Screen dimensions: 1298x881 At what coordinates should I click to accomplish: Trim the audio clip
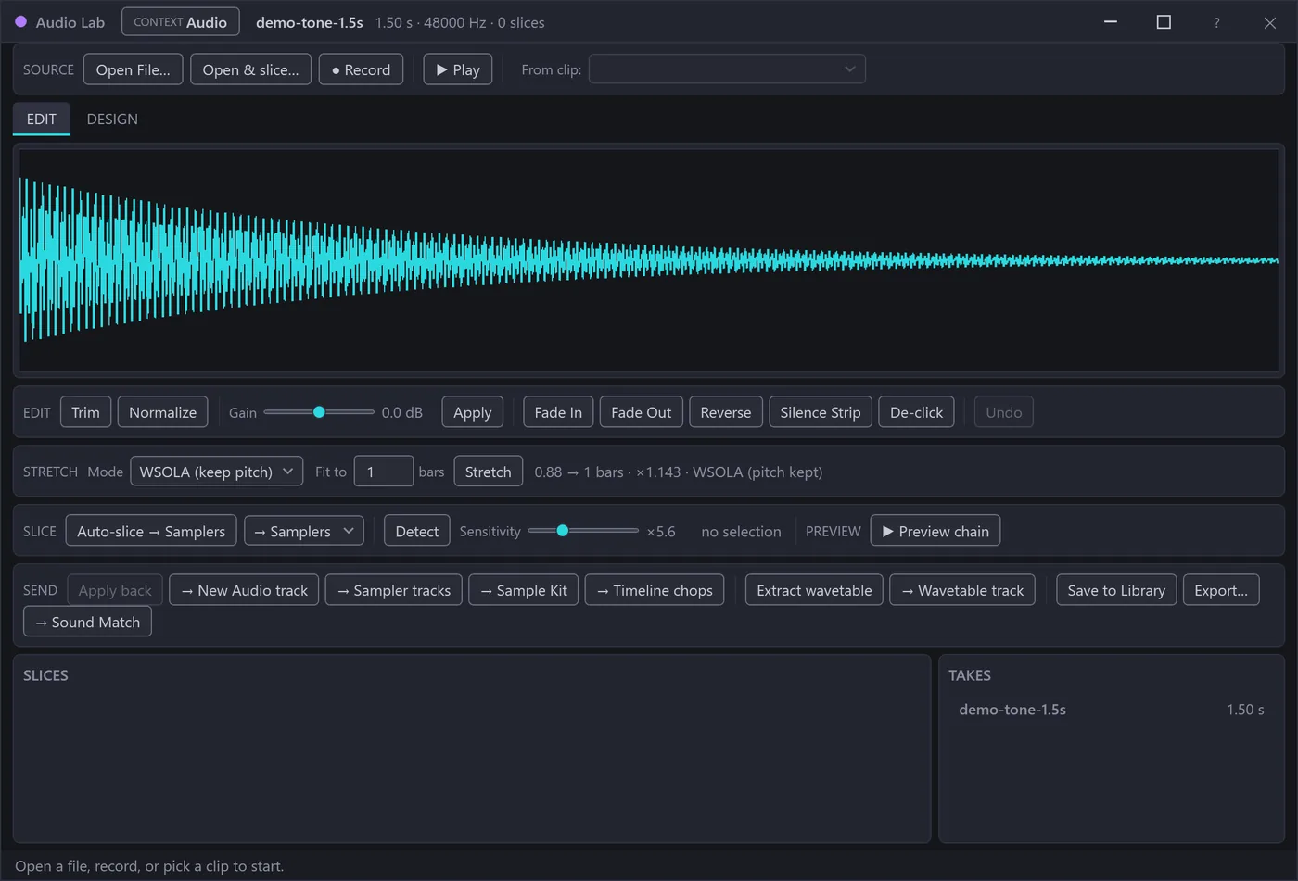click(85, 412)
